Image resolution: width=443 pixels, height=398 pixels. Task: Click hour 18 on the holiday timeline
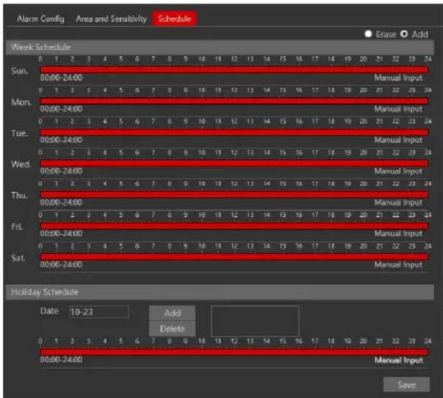click(x=331, y=341)
